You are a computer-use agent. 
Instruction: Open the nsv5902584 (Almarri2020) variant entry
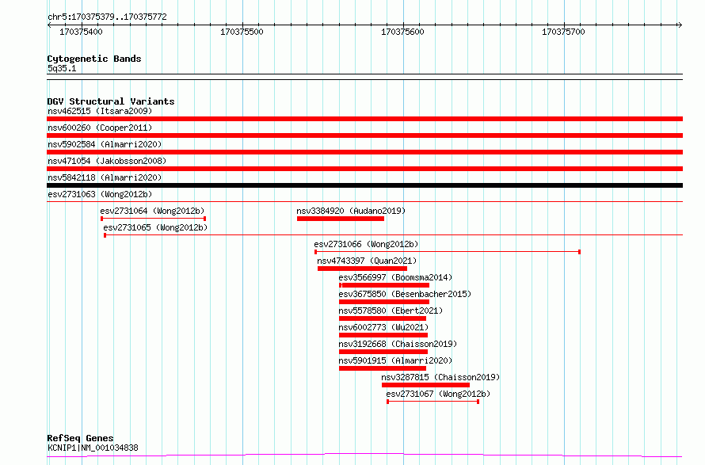click(x=105, y=144)
